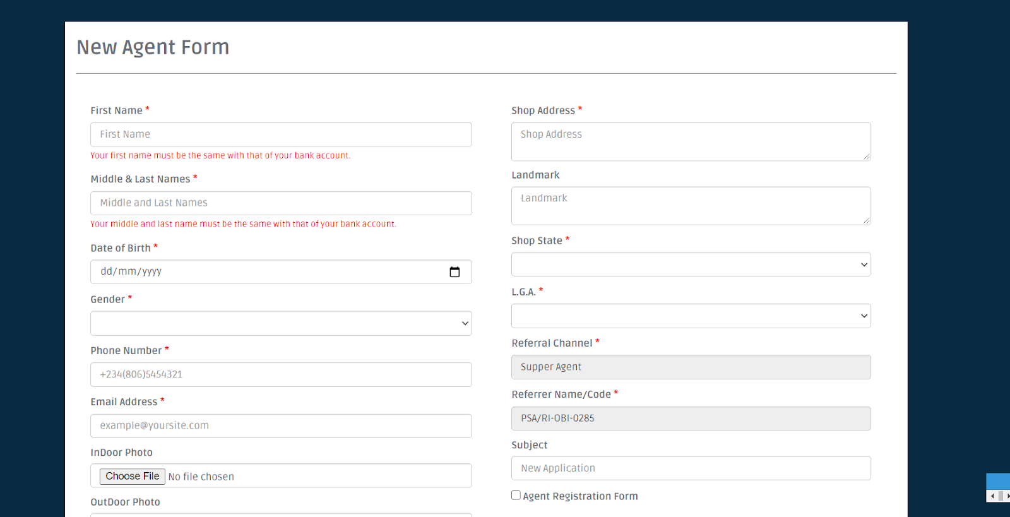The height and width of the screenshot is (517, 1010).
Task: Click the middle and last name warning text
Action: (x=243, y=224)
